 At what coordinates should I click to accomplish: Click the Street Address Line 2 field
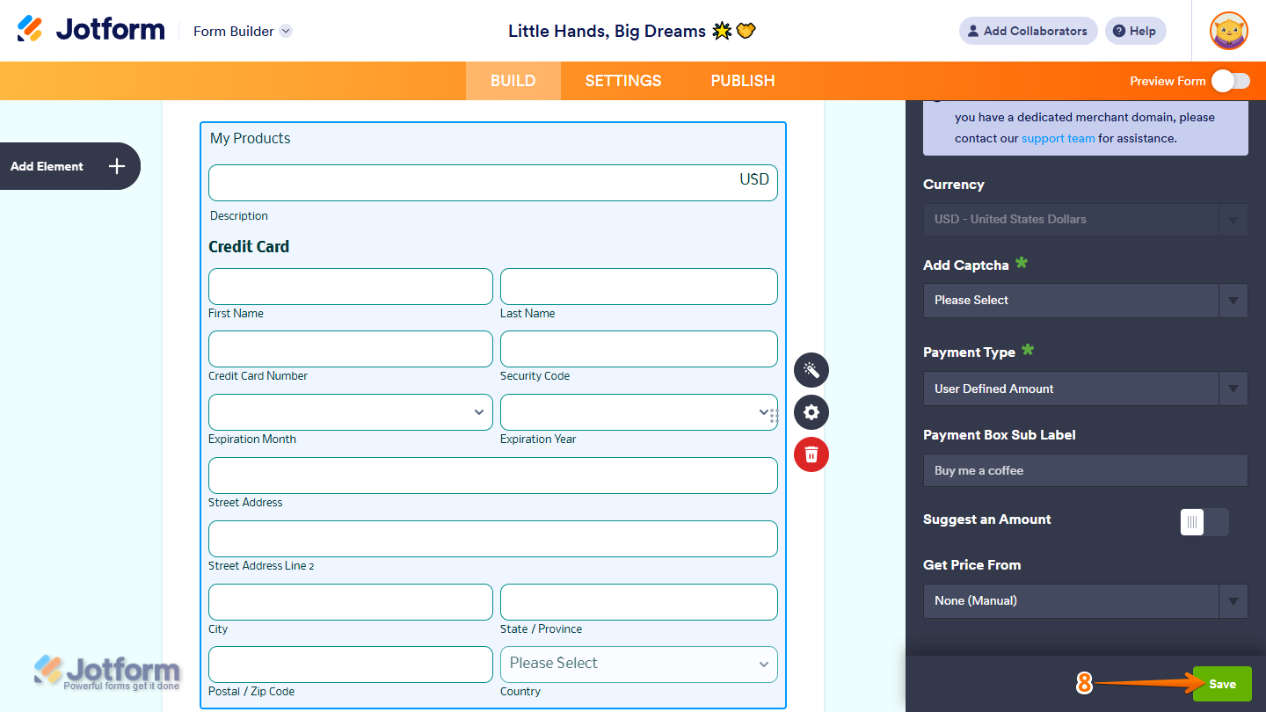493,539
